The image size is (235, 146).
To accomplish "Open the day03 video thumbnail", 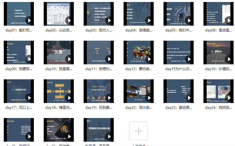I will [98, 14].
